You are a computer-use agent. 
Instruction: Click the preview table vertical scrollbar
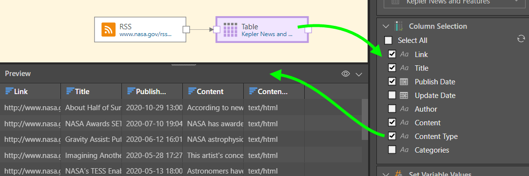(x=365, y=119)
